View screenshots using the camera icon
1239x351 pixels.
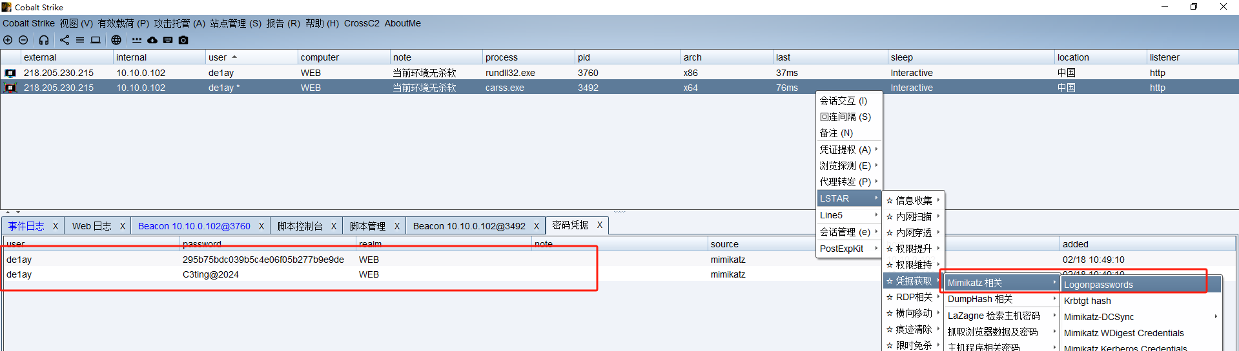pos(183,40)
